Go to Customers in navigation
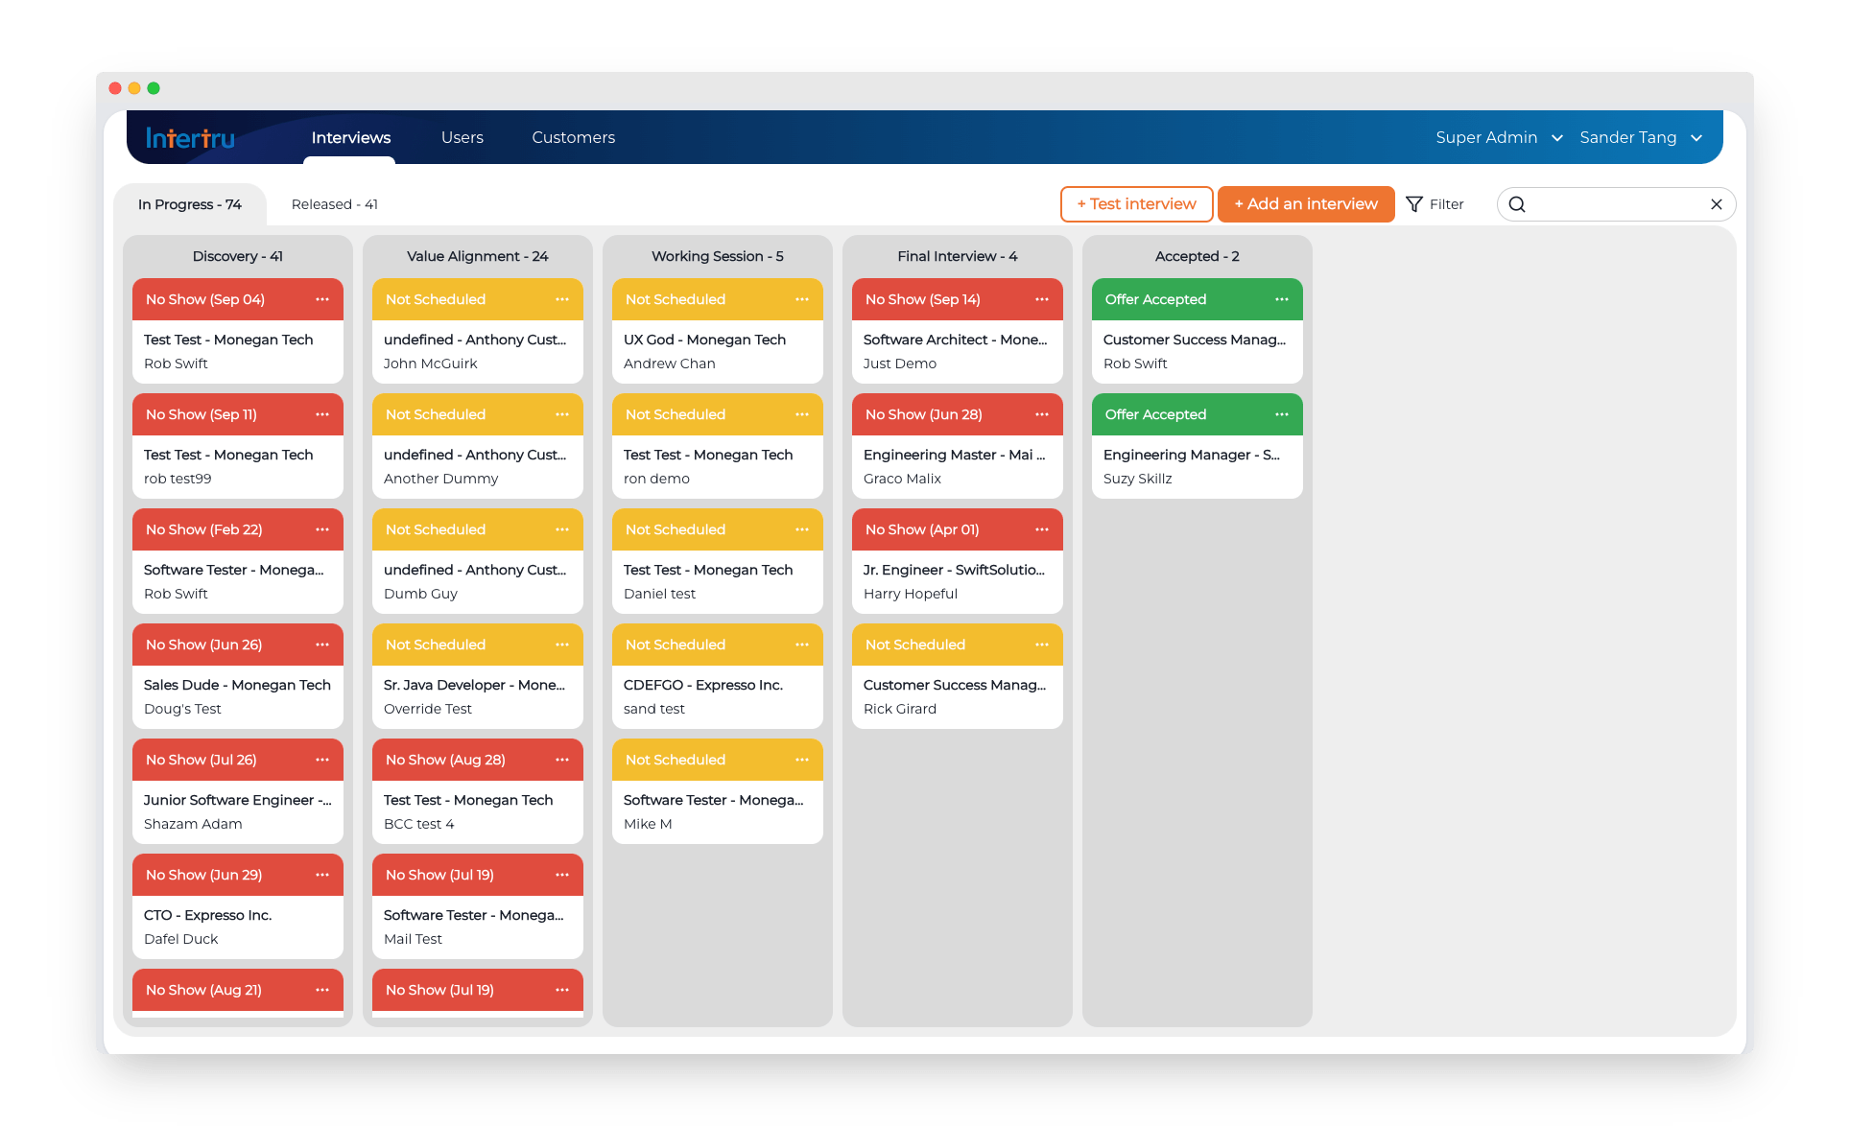Viewport: 1850px width, 1126px height. (x=573, y=137)
